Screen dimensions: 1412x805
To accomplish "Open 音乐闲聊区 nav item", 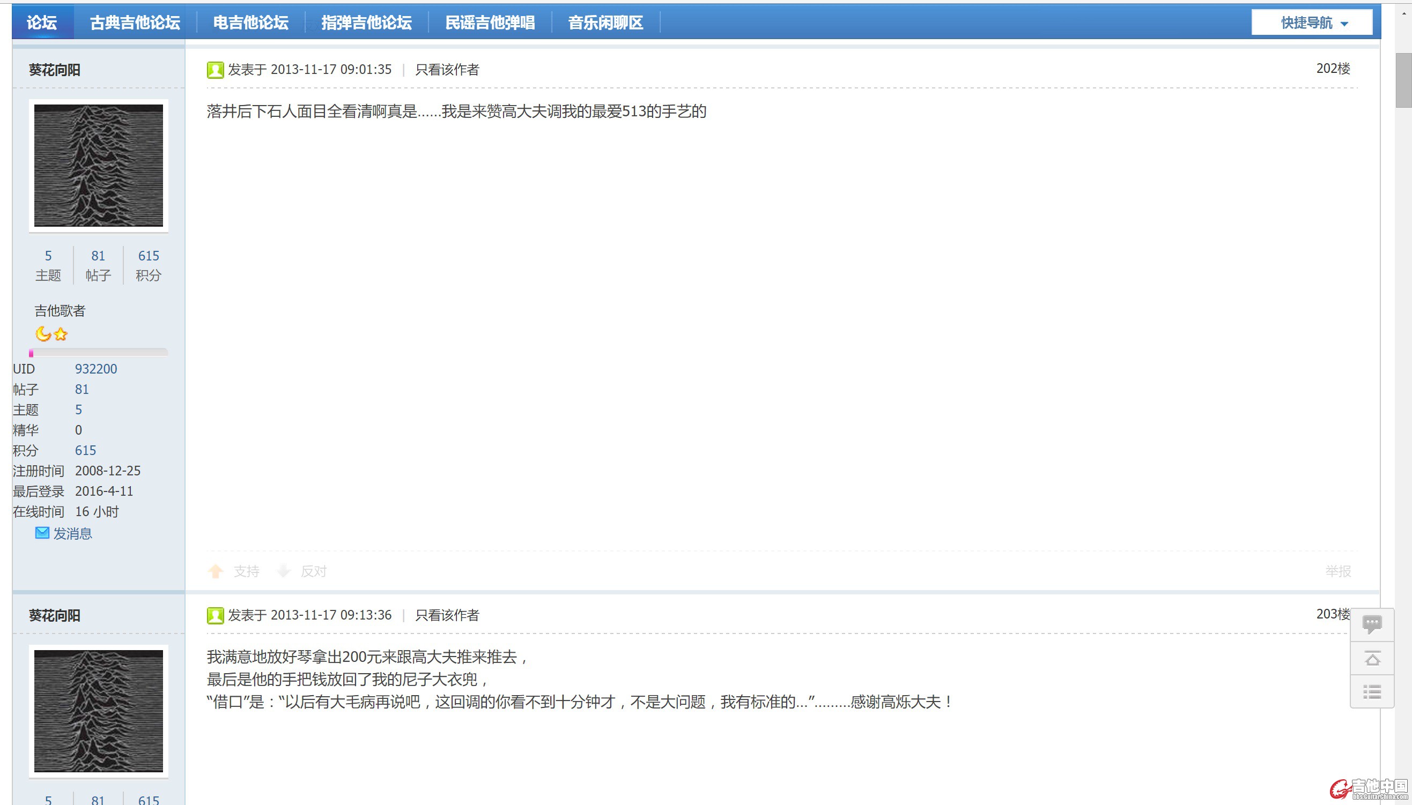I will (605, 23).
